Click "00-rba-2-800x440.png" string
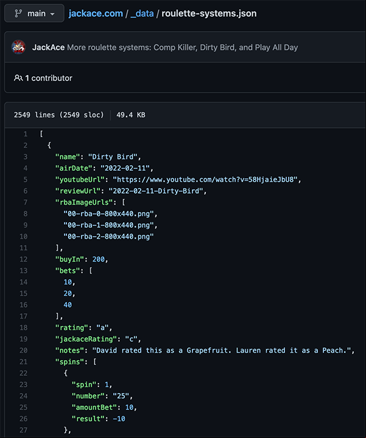Screen dimensions: 366x438 click(108, 236)
